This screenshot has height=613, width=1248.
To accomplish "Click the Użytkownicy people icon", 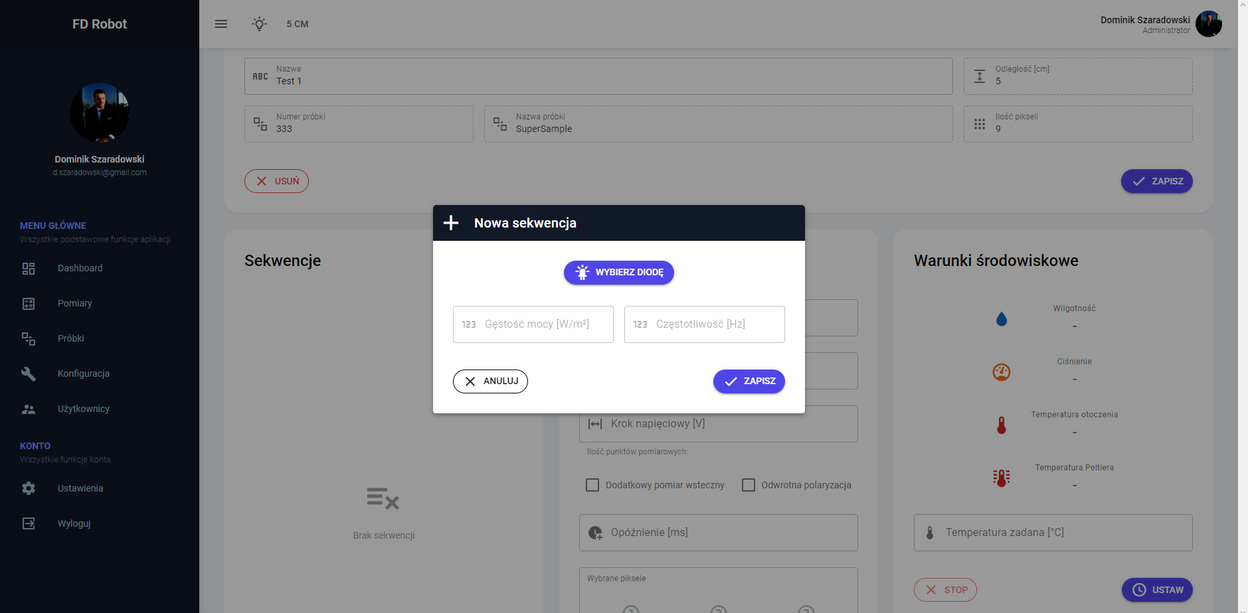I will click(x=29, y=409).
